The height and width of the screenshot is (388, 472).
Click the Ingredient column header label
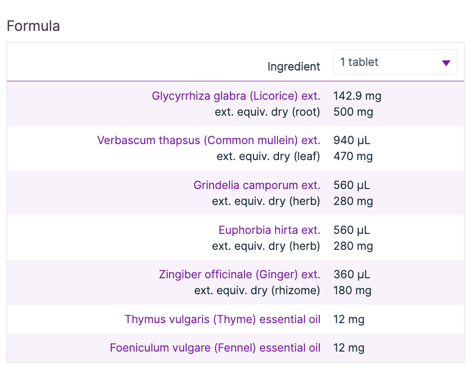(294, 66)
